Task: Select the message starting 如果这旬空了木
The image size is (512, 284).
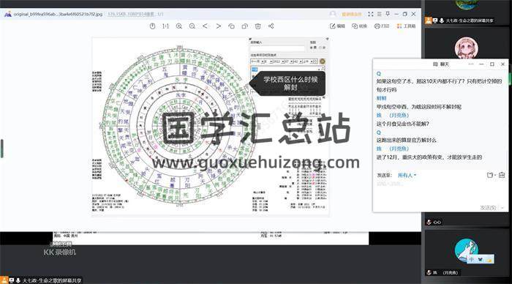Action: click(439, 86)
